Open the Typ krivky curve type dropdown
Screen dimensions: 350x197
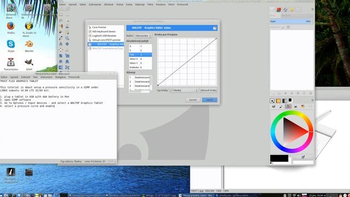pos(184,90)
